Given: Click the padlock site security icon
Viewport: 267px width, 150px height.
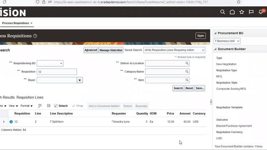Looking at the screenshot, I should point(44,2).
